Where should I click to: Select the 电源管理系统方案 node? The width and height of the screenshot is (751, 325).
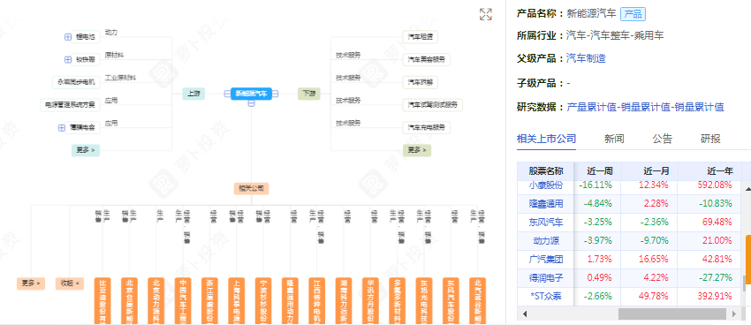(70, 105)
